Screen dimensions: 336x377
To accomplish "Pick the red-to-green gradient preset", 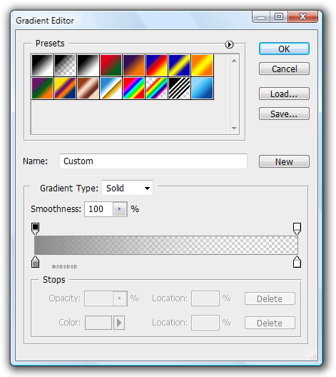I will (x=111, y=66).
